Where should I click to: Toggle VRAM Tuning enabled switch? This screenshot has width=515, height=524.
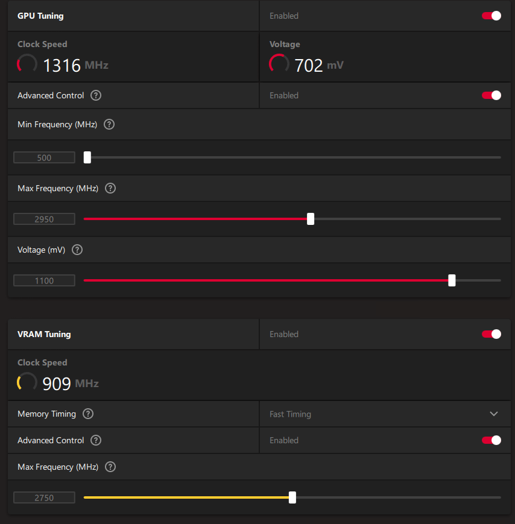[x=491, y=334]
